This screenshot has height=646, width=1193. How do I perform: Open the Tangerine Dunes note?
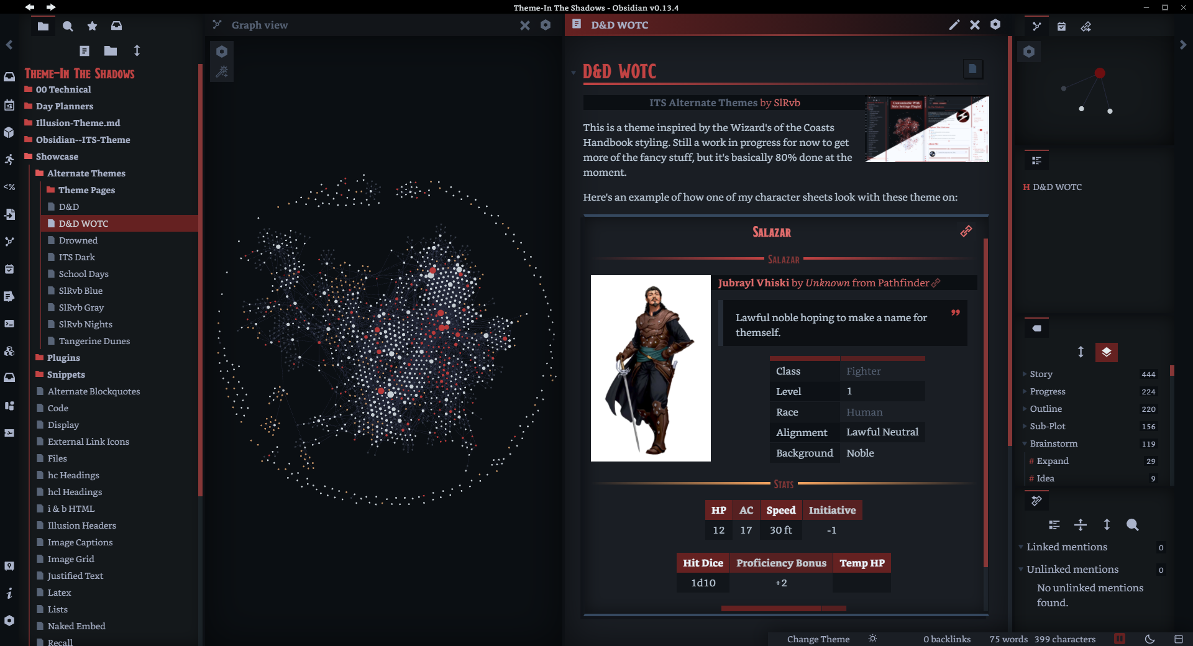tap(94, 341)
